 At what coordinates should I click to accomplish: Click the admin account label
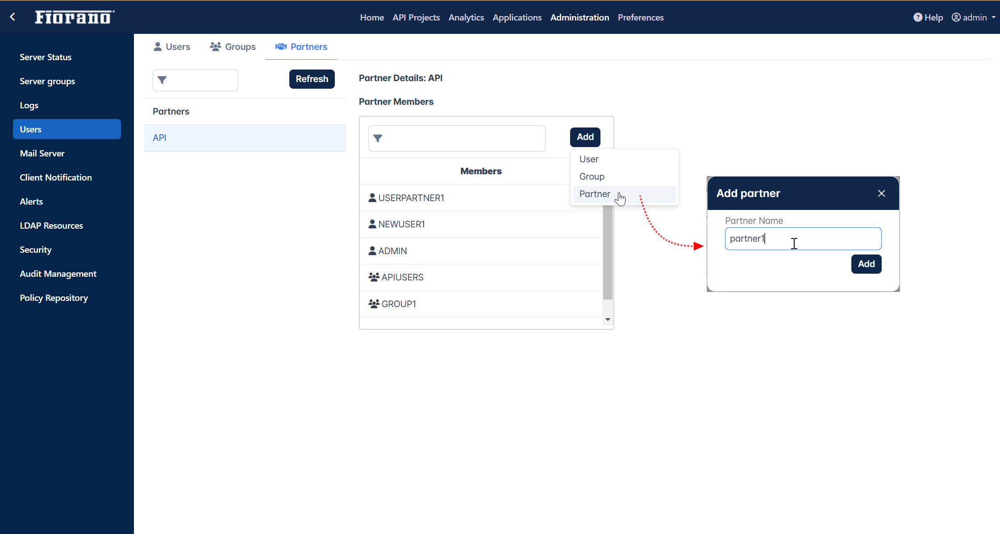pyautogui.click(x=975, y=17)
